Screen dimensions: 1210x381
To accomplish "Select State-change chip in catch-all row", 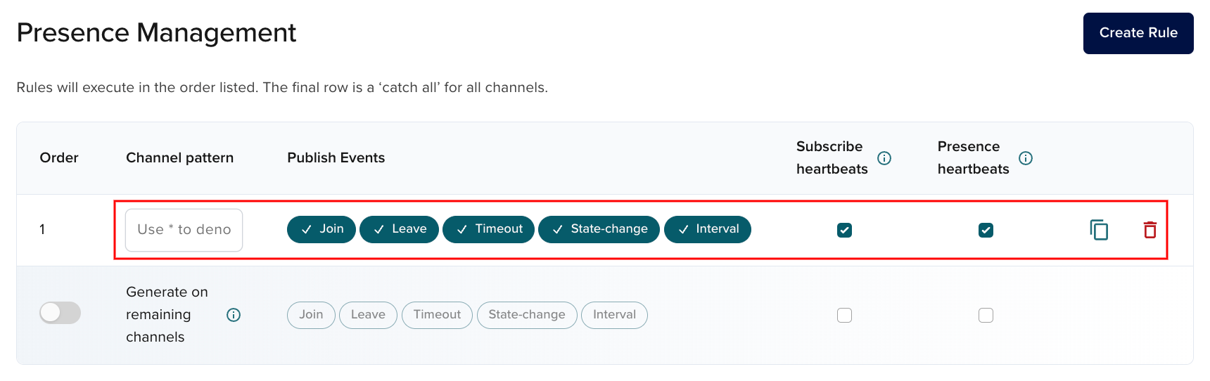I will (527, 315).
